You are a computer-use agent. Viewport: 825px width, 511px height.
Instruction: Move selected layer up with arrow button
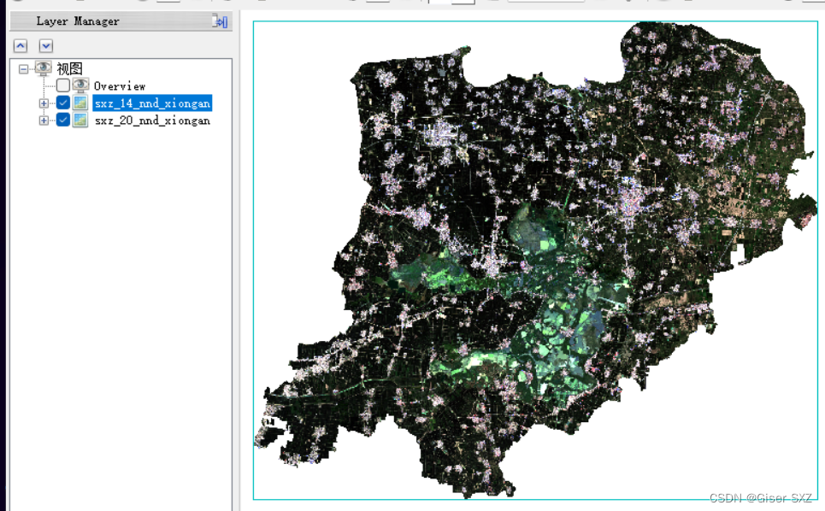coord(21,46)
